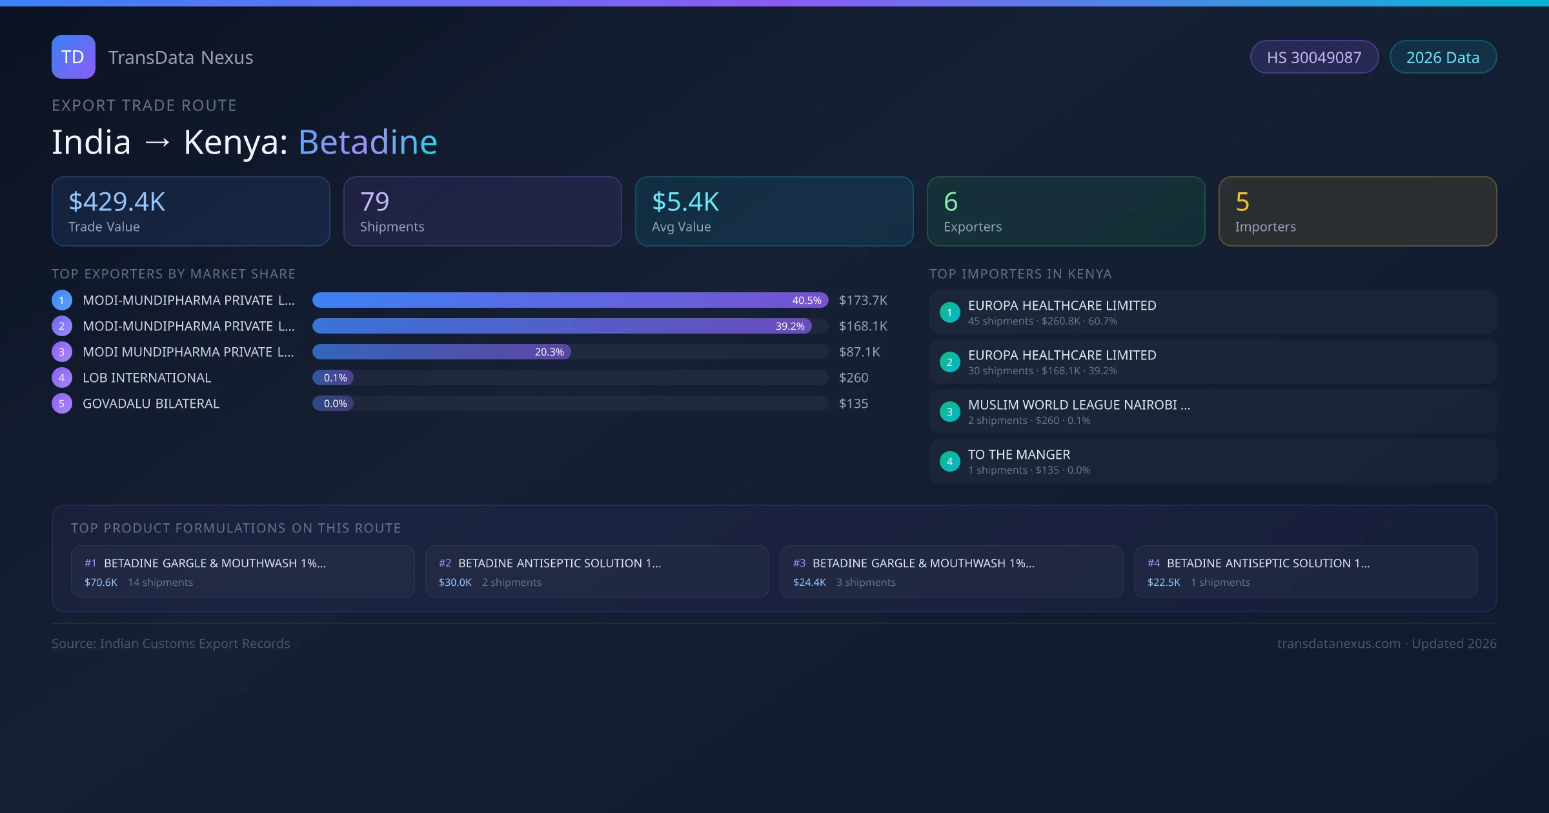Click the TD logo icon

point(73,57)
